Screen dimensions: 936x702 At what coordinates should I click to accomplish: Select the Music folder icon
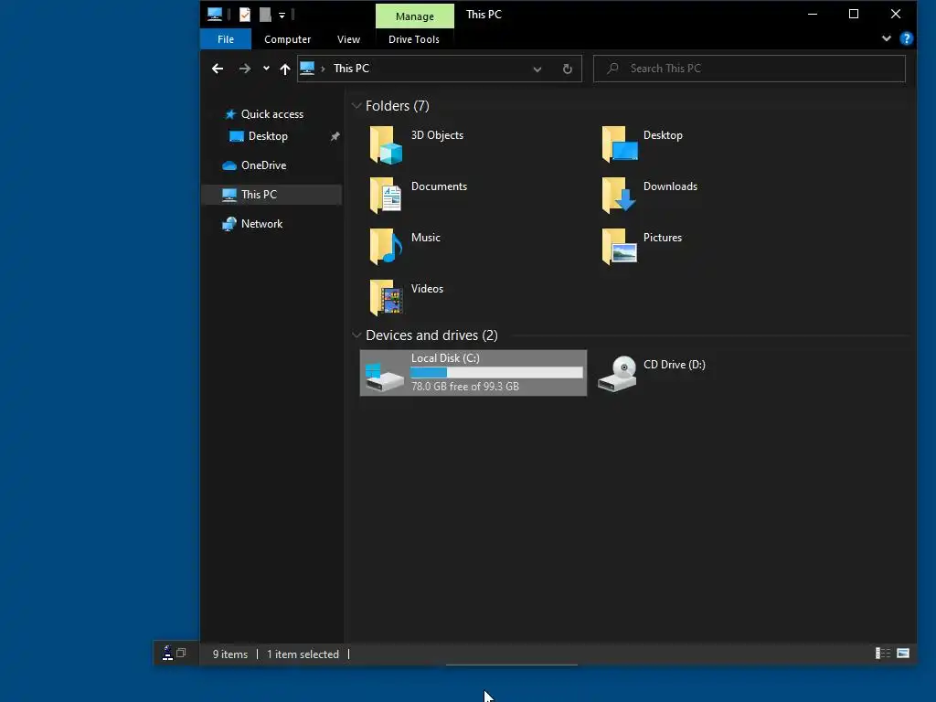click(386, 247)
